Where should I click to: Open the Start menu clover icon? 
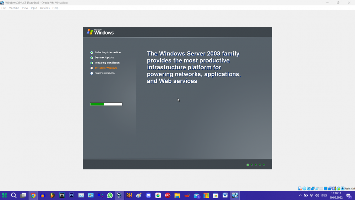(x=4, y=195)
